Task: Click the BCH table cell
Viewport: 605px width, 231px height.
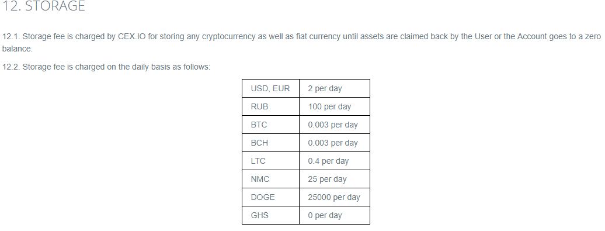Action: (x=270, y=143)
